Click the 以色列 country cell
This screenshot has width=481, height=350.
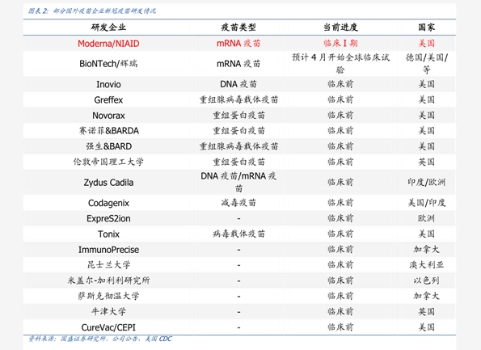click(x=426, y=280)
